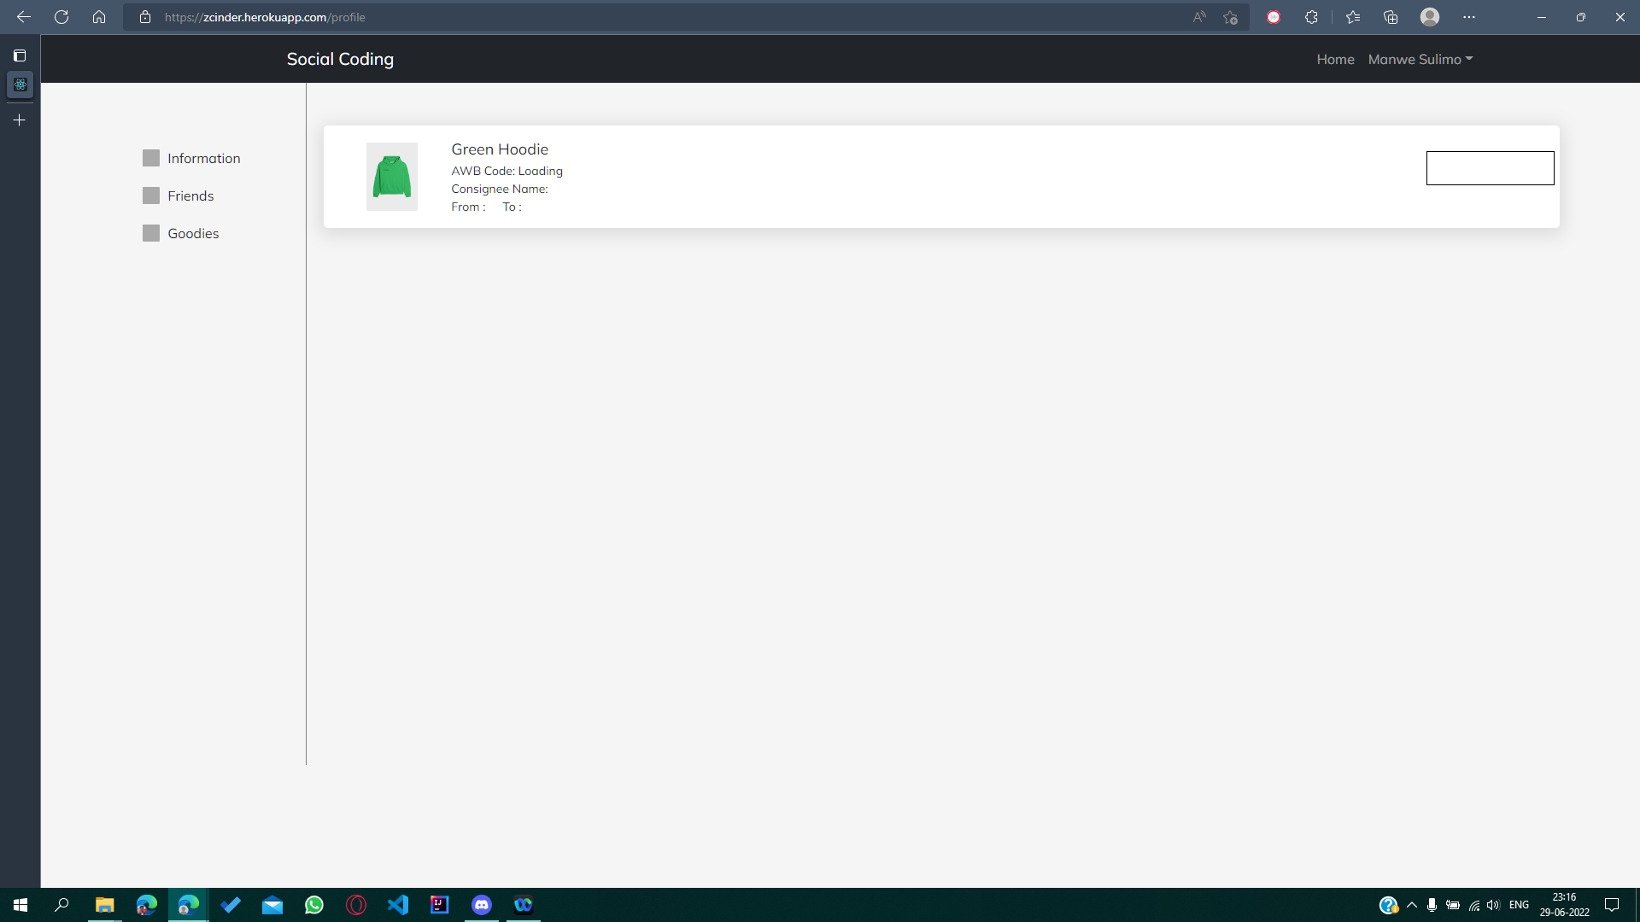Open the browser profile avatar icon
Screen dimensions: 1640x922
pos(1431,16)
